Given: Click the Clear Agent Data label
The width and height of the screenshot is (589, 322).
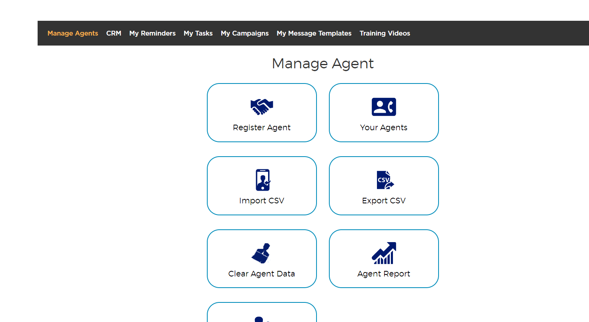Looking at the screenshot, I should [262, 274].
